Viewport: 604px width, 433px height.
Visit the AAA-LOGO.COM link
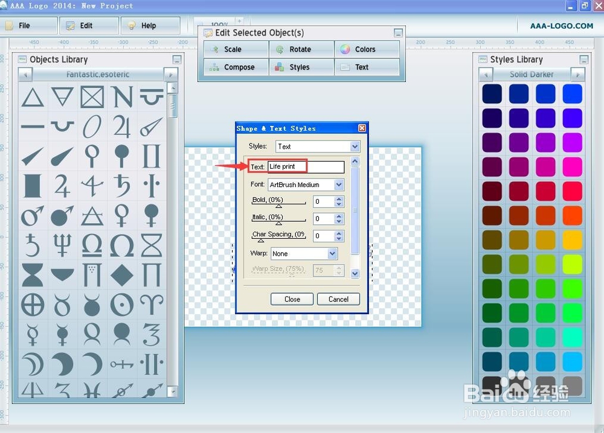(562, 26)
